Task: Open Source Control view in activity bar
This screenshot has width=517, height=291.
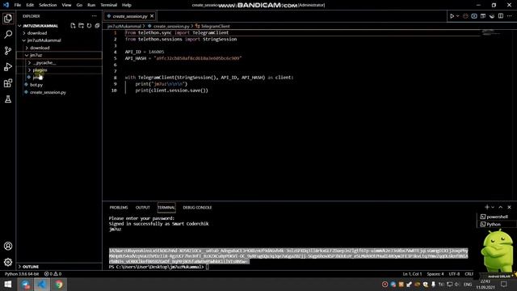Action: click(x=8, y=50)
